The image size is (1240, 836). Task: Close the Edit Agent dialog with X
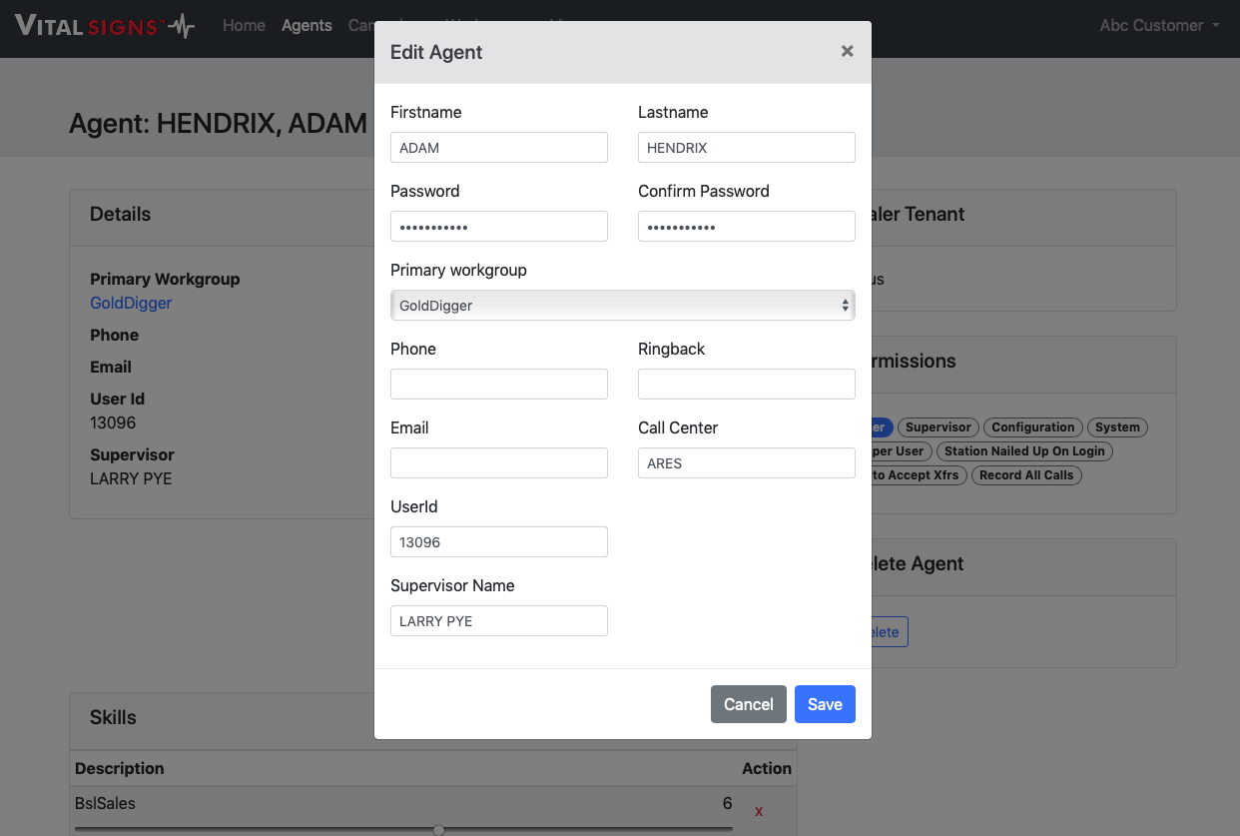point(847,51)
